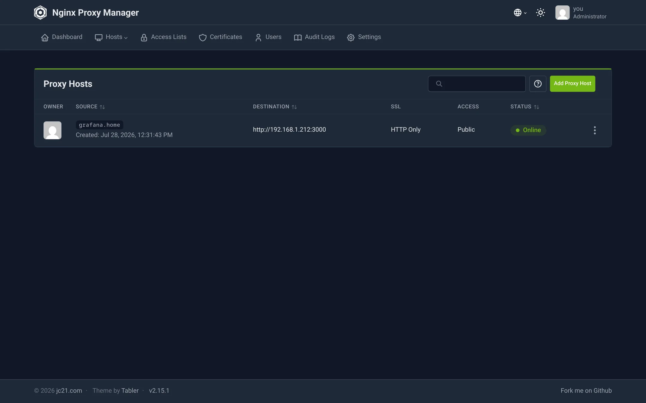View the Audit Logs

point(314,37)
